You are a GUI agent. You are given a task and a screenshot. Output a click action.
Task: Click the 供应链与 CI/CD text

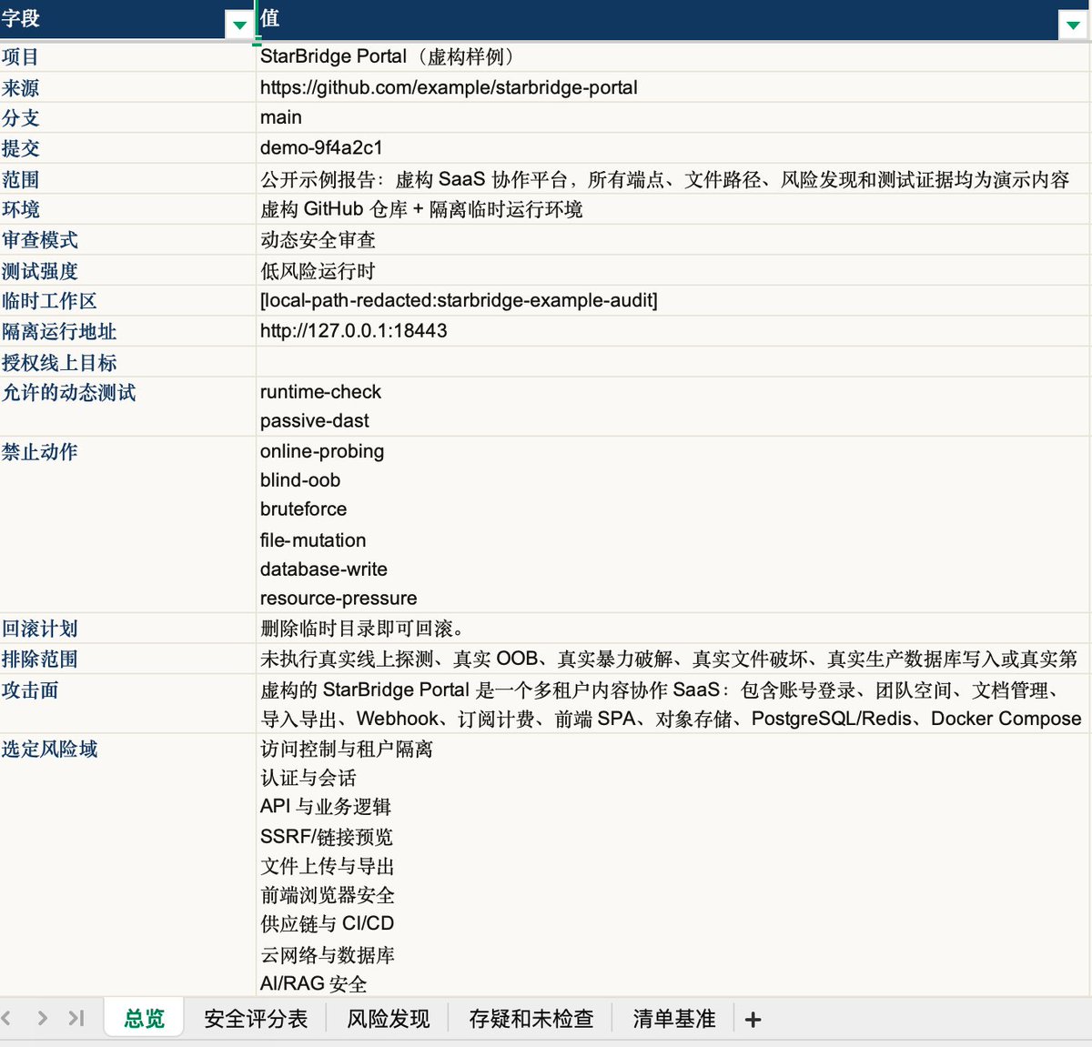pyautogui.click(x=328, y=924)
